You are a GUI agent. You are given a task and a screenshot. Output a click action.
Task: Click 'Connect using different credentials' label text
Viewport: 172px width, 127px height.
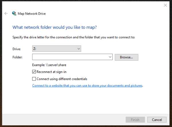(62, 79)
